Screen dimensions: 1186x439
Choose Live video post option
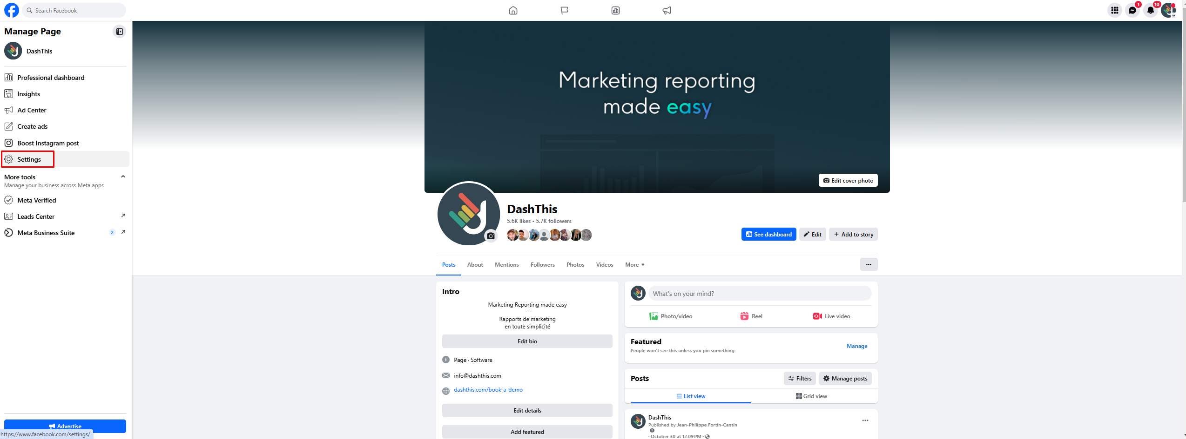tap(831, 316)
